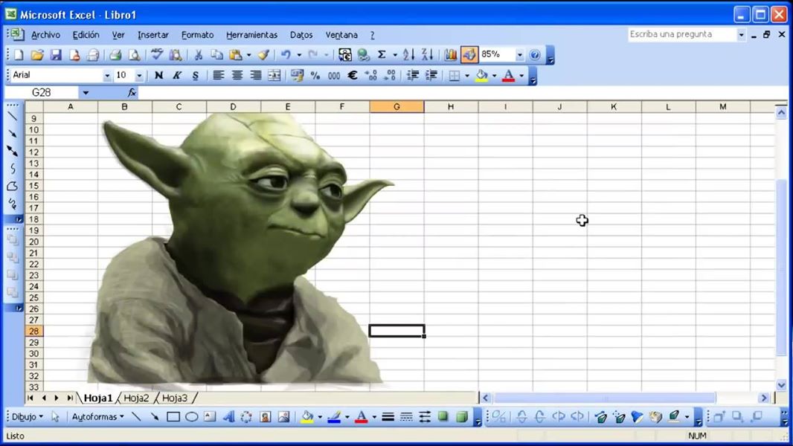The width and height of the screenshot is (793, 446).
Task: Toggle italic (K) formatting
Action: 177,76
